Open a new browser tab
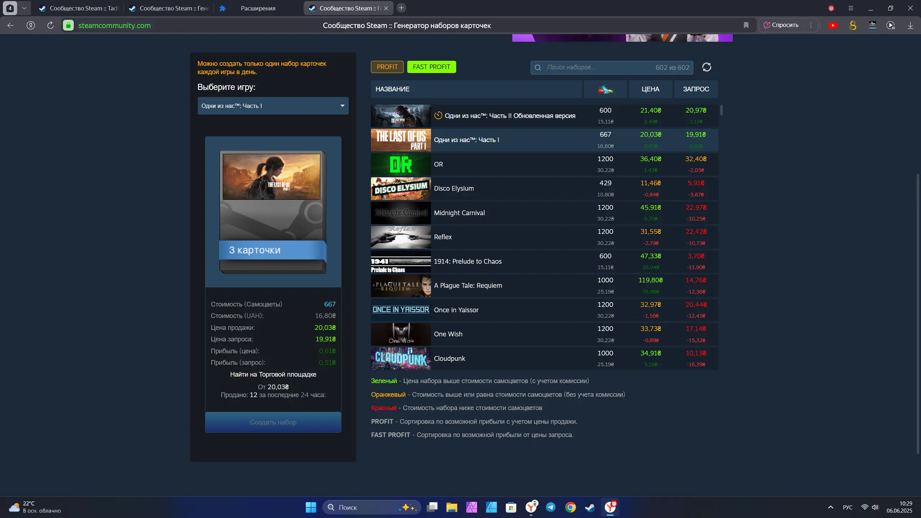The height and width of the screenshot is (518, 921). 401,8
